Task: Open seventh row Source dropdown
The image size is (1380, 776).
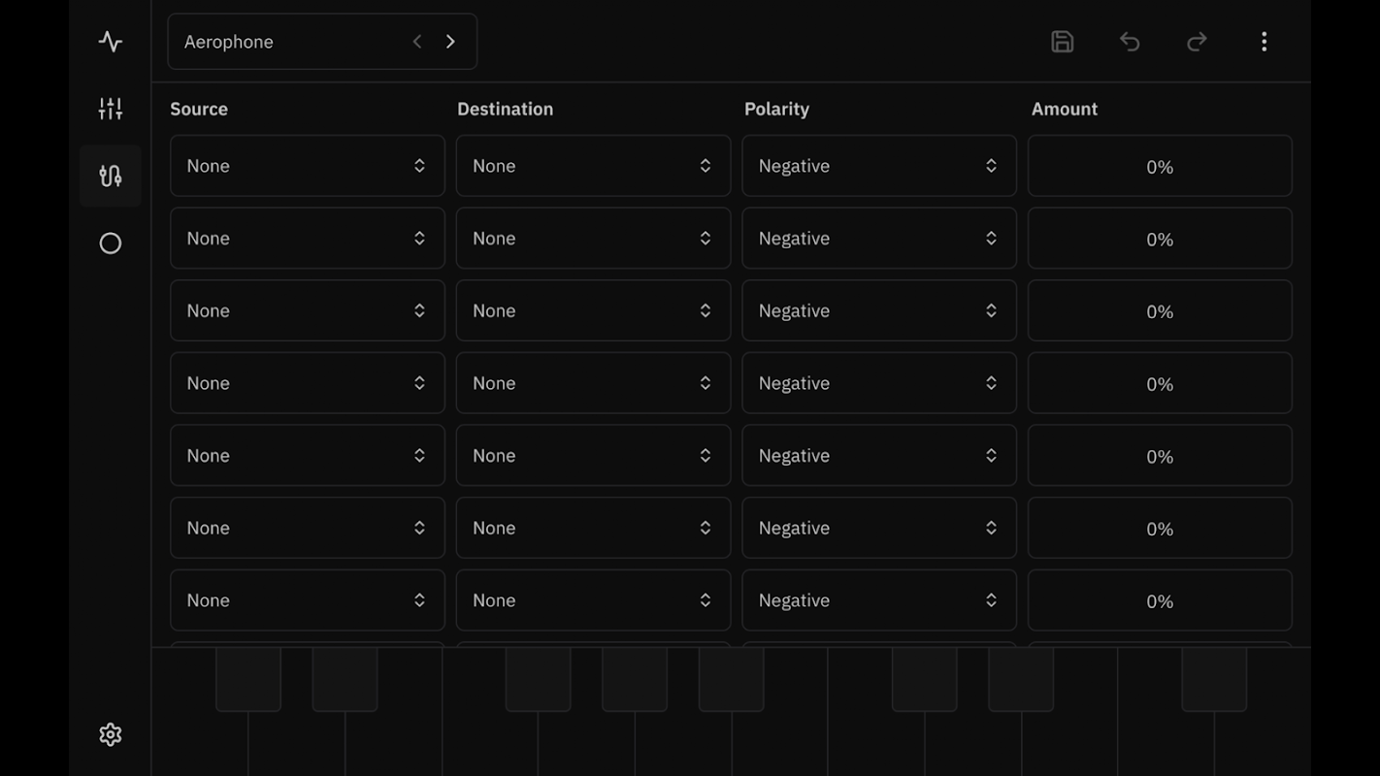Action: point(308,600)
